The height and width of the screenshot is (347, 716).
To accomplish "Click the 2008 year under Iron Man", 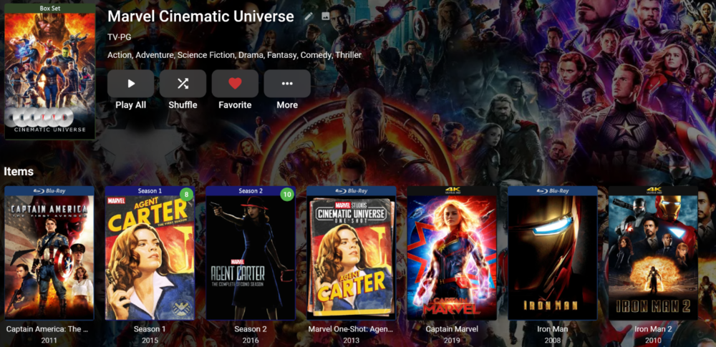I will coord(553,341).
